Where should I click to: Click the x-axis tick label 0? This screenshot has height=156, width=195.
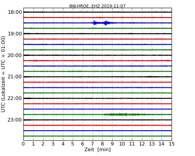click(23, 144)
